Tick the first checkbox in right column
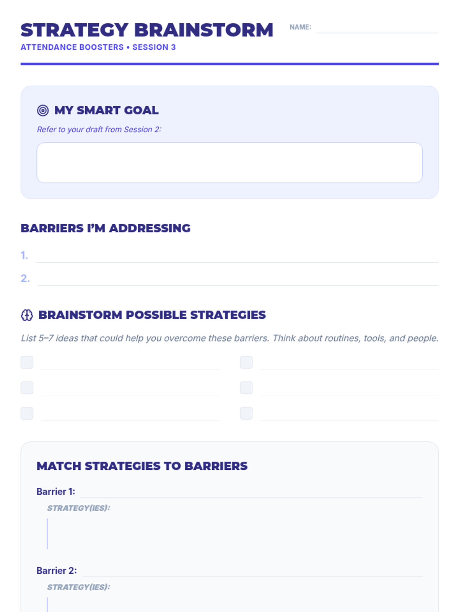The image size is (459, 612). (x=246, y=362)
